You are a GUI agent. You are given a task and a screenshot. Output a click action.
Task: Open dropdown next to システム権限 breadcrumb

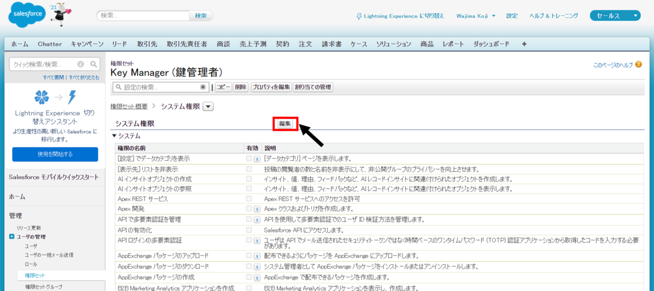209,107
